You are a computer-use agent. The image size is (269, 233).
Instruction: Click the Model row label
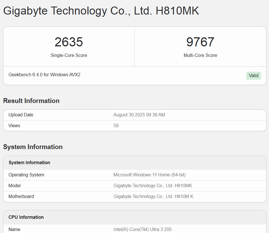click(14, 186)
